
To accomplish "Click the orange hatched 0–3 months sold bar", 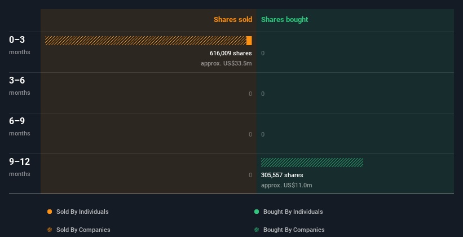I will pos(145,41).
